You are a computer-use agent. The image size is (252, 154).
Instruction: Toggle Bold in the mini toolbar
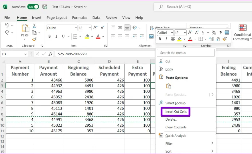click(x=160, y=39)
